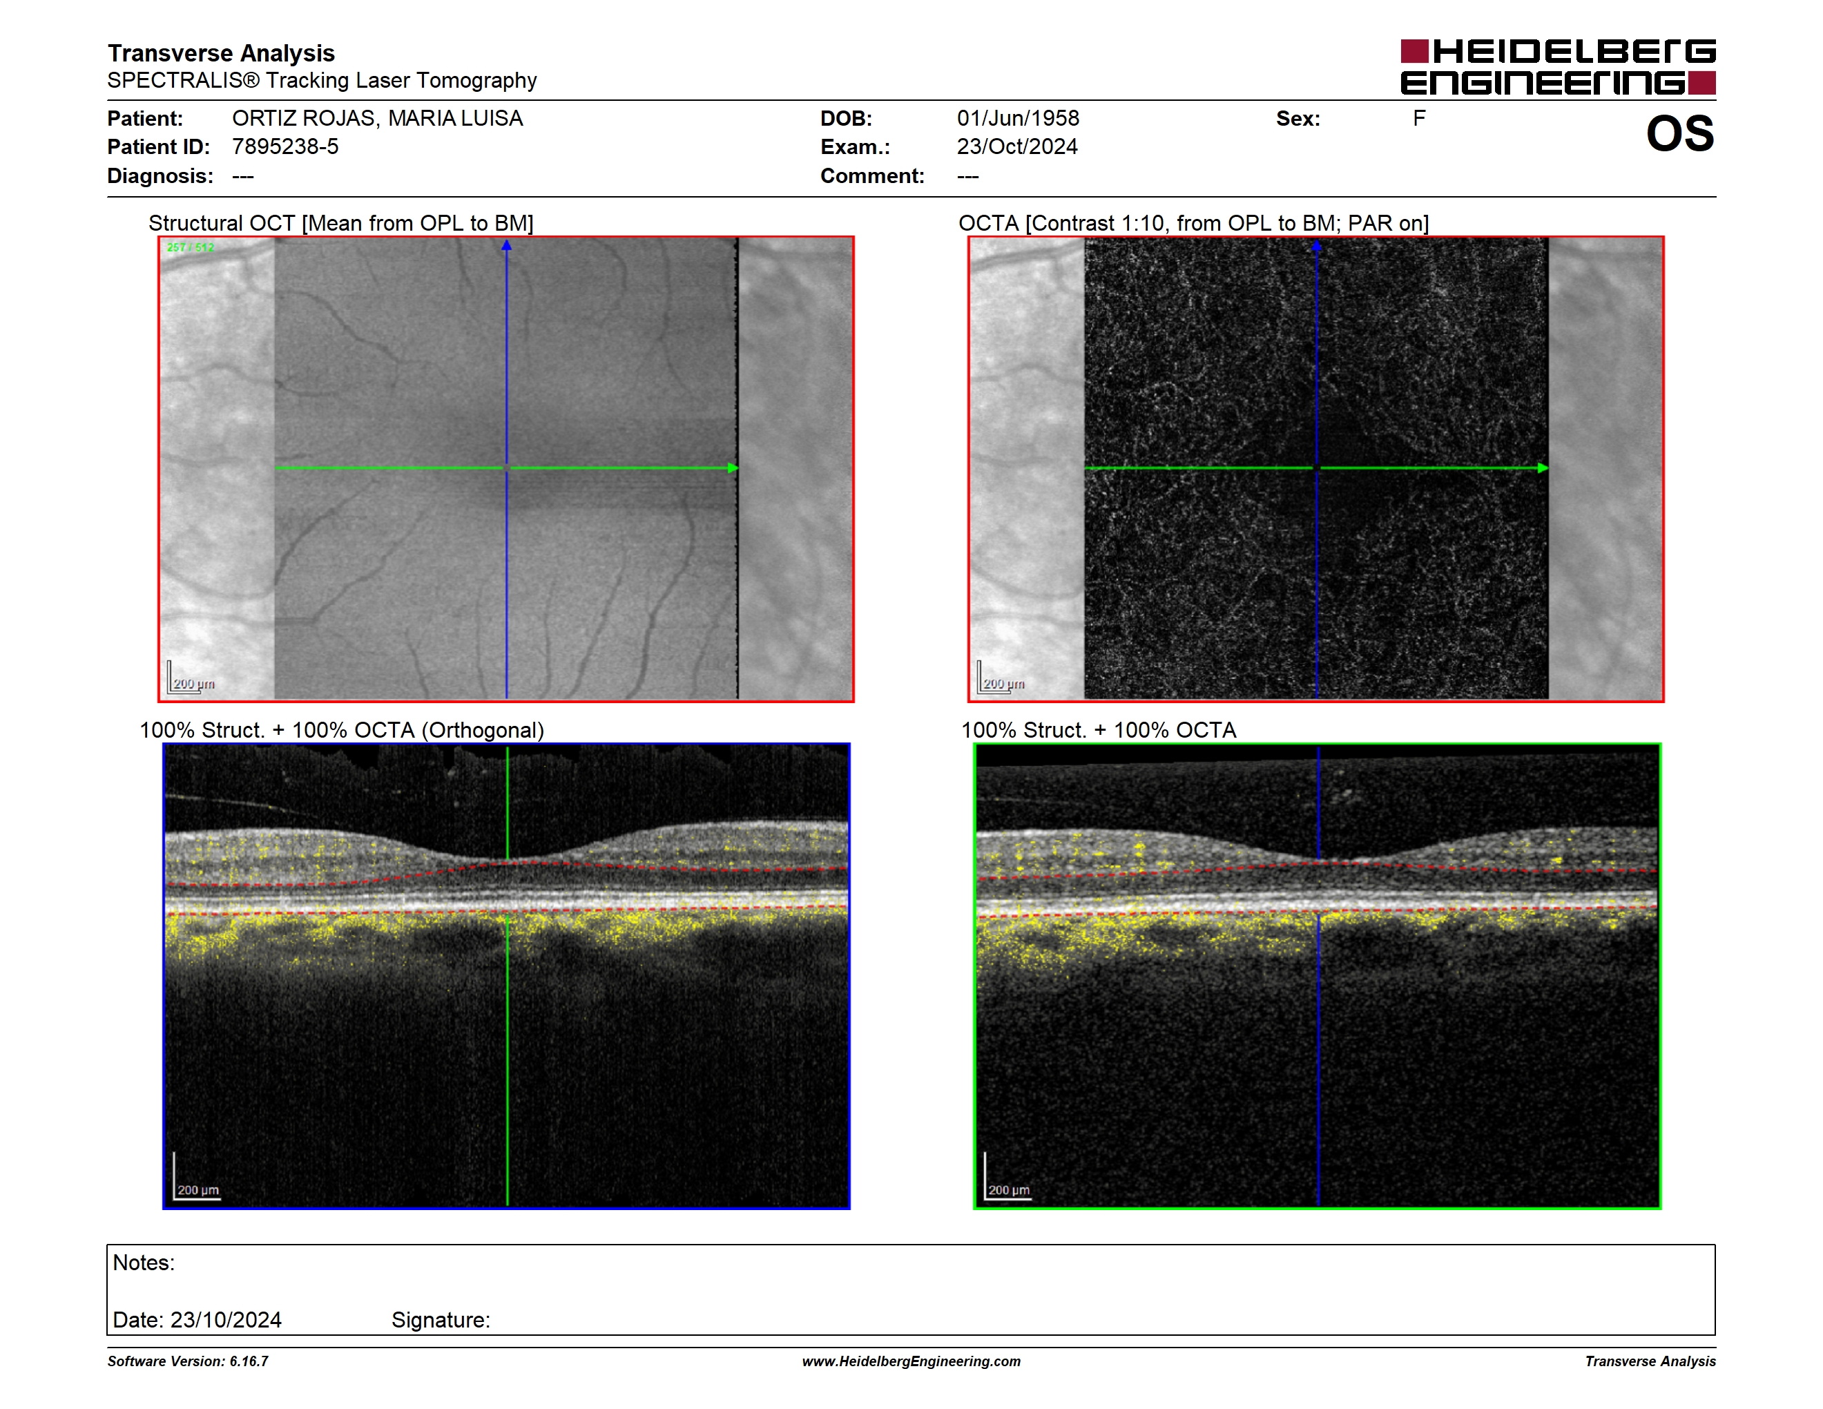Open the OCTA contrast en-face image
This screenshot has height=1409, width=1823.
1316,469
